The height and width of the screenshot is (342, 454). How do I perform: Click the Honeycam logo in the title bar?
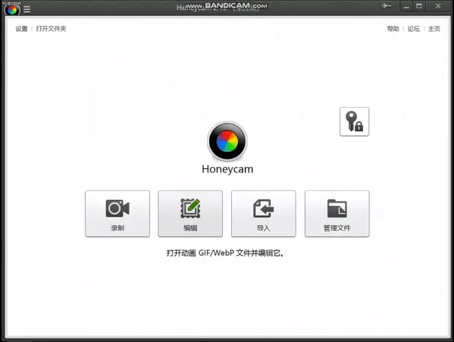pos(12,10)
